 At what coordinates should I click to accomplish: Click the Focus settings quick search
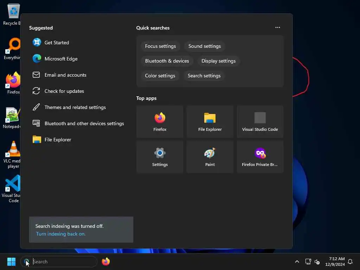(x=160, y=46)
